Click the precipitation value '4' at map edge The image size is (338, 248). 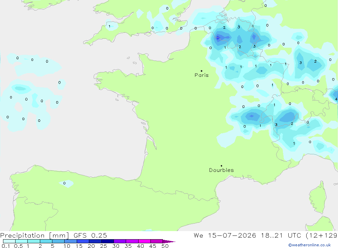(336, 99)
